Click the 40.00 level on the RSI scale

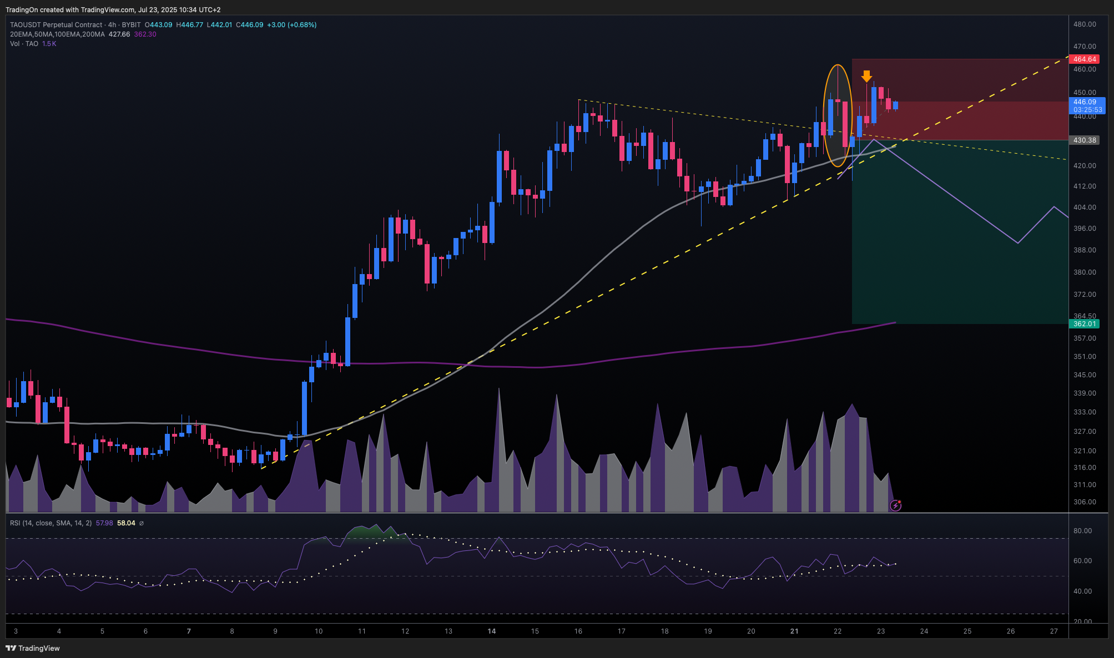[x=1082, y=591]
